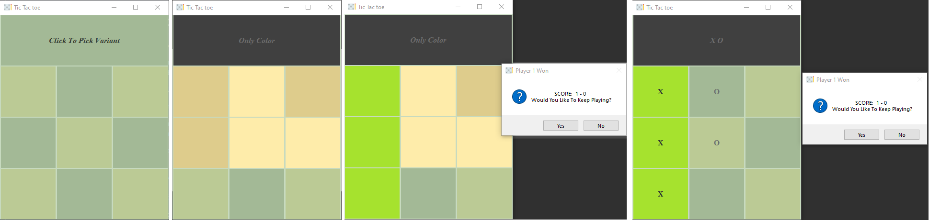Click empty bottom-right cell in X O window

(x=773, y=194)
